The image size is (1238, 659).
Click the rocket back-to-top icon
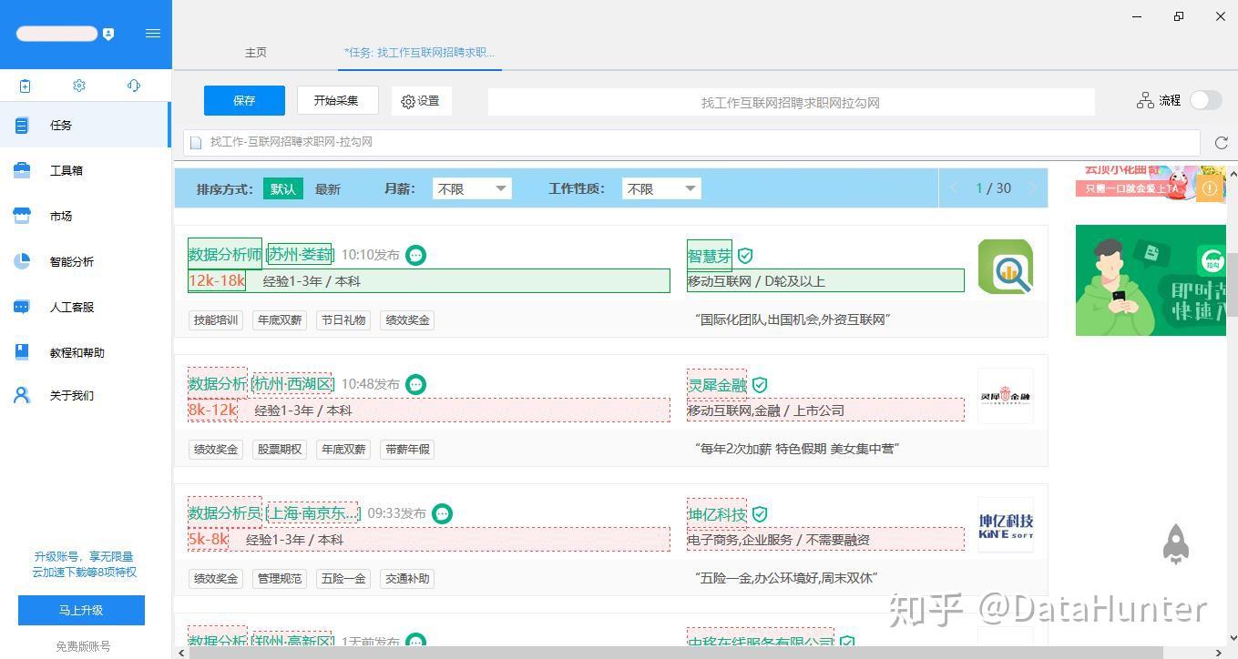(1176, 544)
